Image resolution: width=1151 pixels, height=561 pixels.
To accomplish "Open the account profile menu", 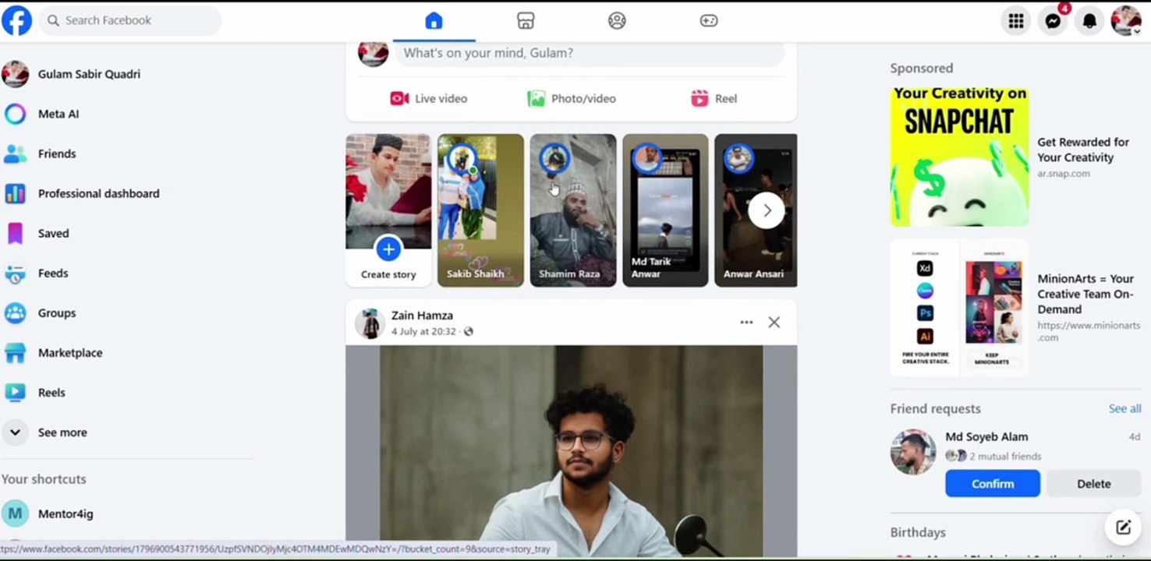I will 1126,21.
